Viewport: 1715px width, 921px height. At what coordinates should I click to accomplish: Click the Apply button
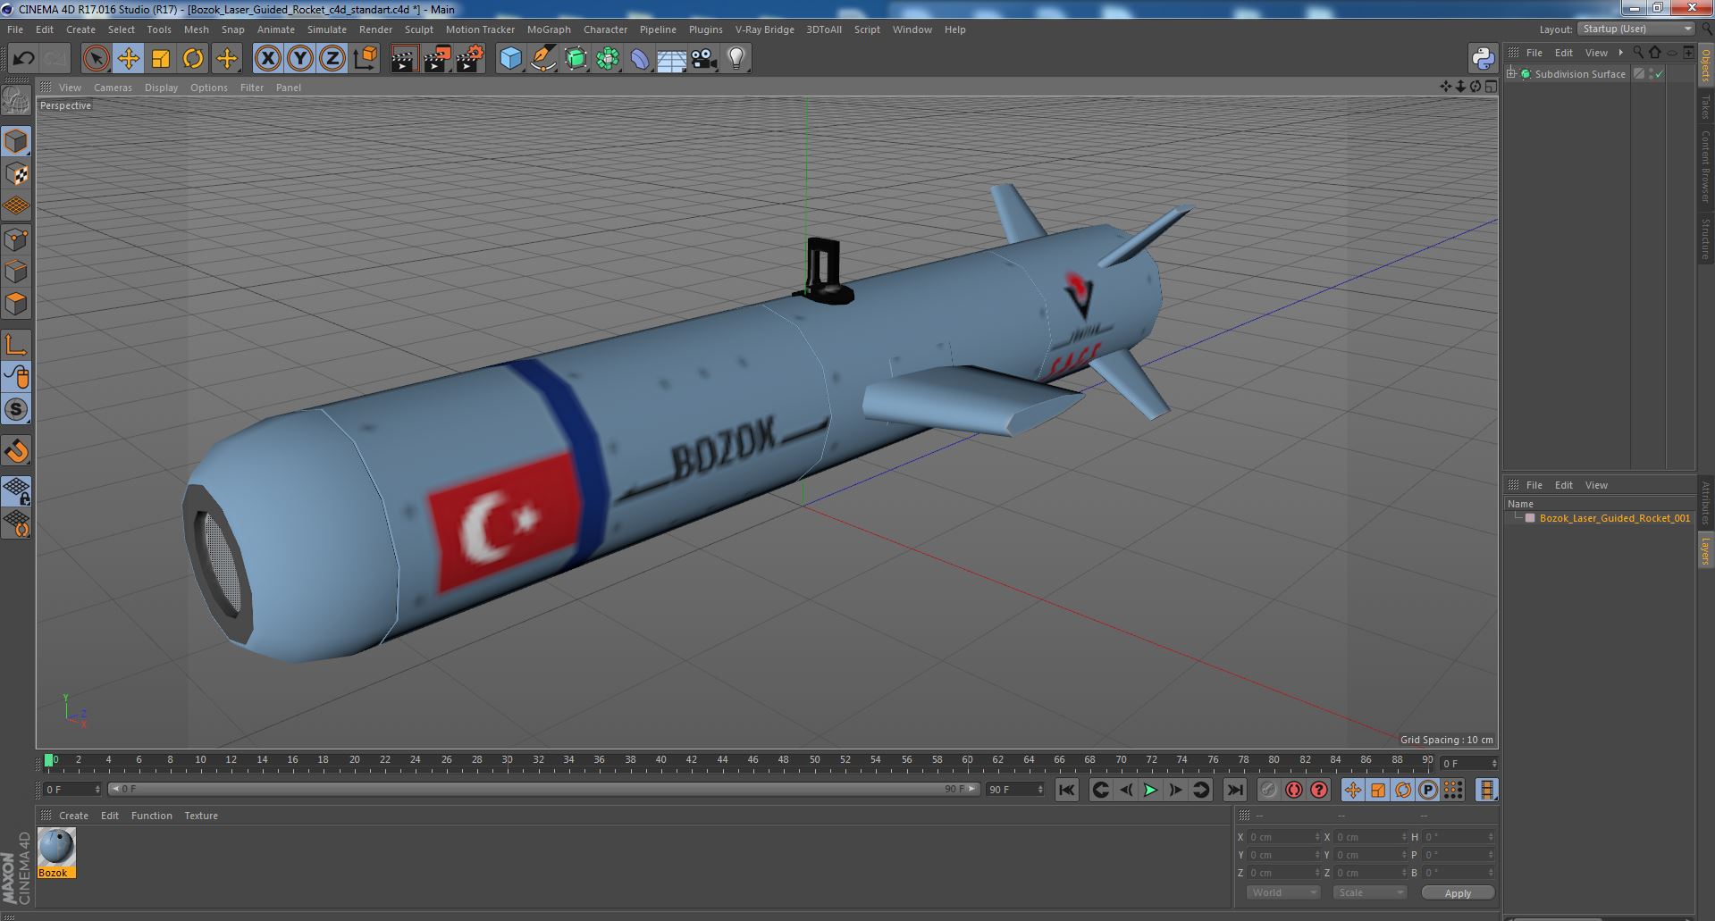pos(1458,892)
